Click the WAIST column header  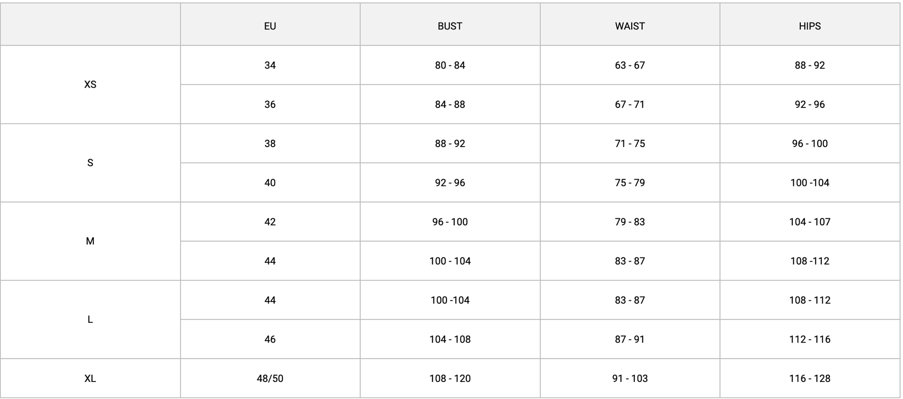coord(630,26)
